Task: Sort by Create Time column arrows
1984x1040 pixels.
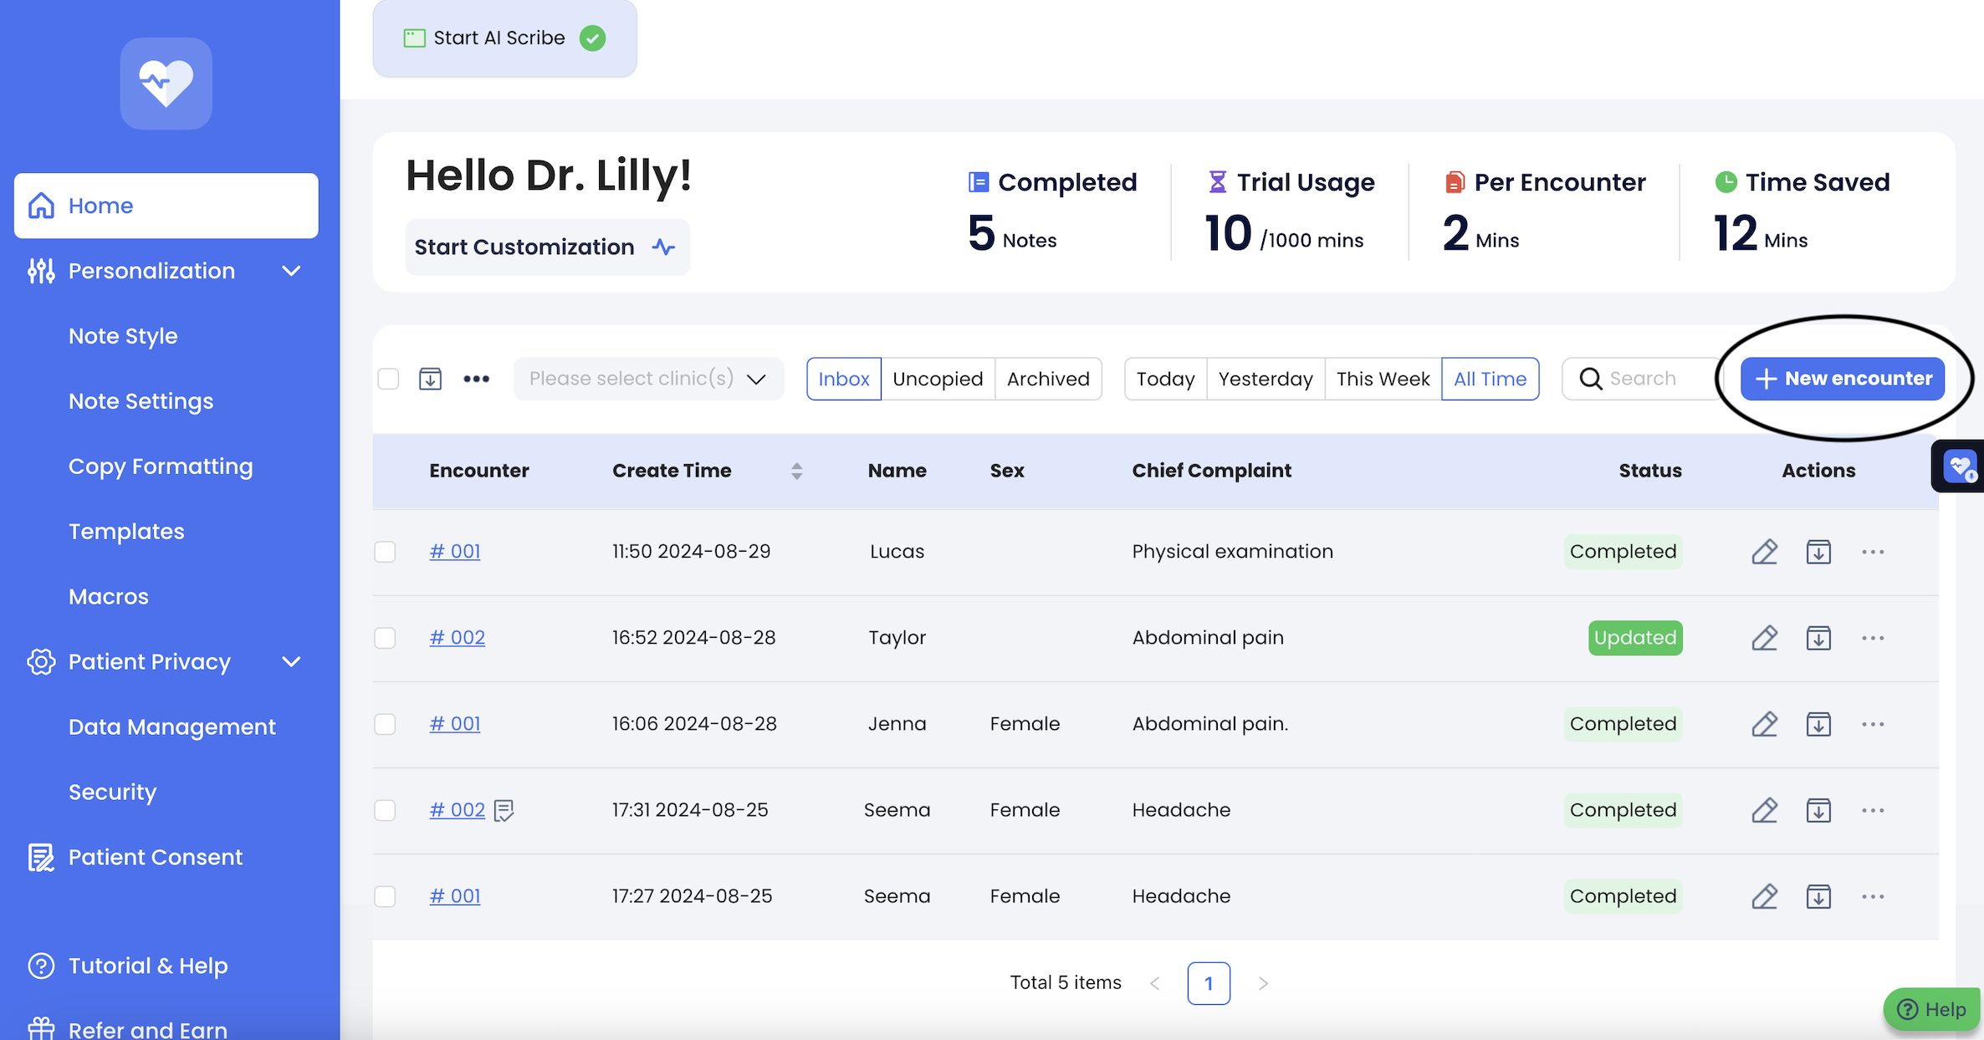Action: [796, 471]
